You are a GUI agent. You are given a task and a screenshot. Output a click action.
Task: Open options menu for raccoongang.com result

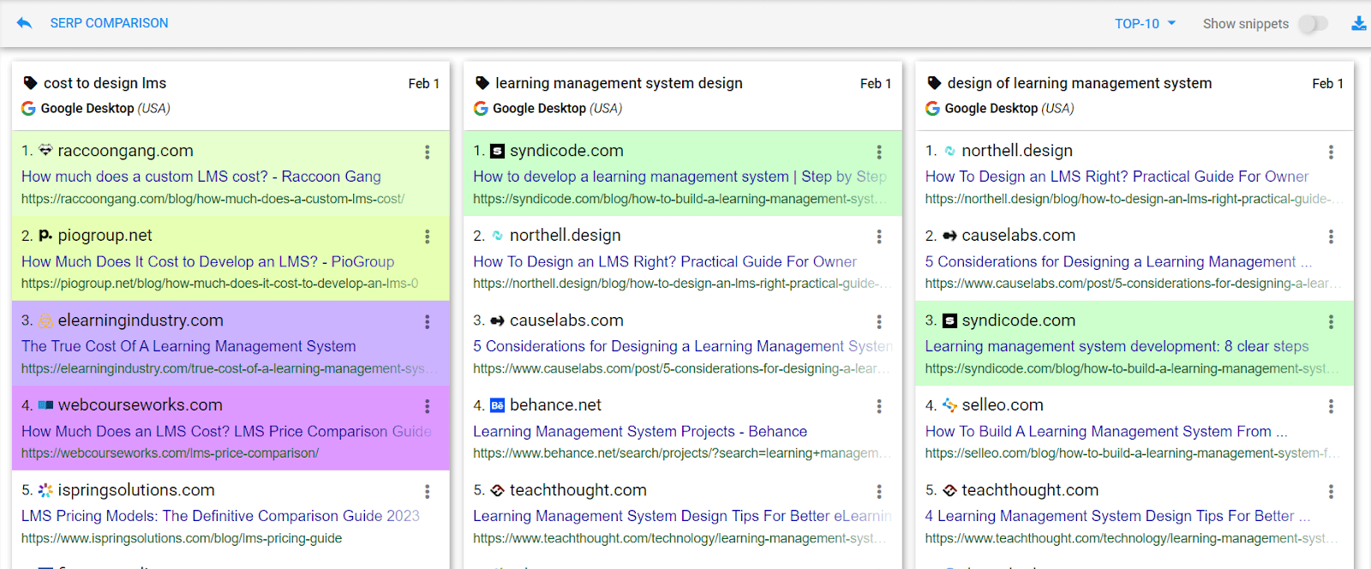428,152
